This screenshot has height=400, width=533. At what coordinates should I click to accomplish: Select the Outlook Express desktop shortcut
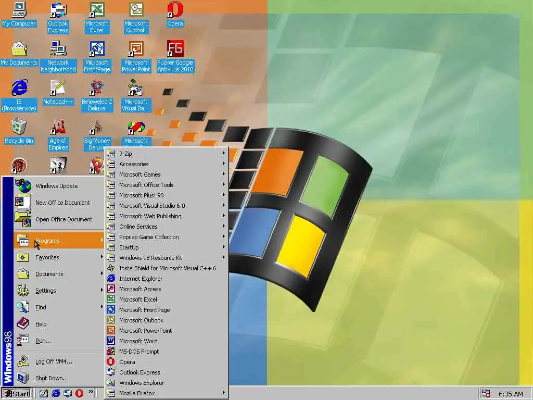click(58, 18)
